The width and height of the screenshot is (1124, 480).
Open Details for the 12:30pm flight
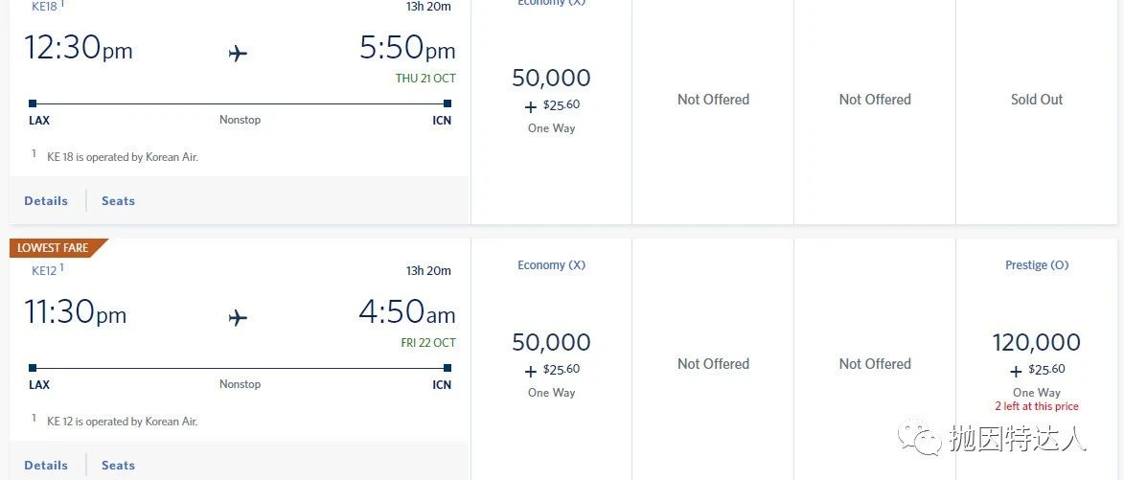(46, 201)
